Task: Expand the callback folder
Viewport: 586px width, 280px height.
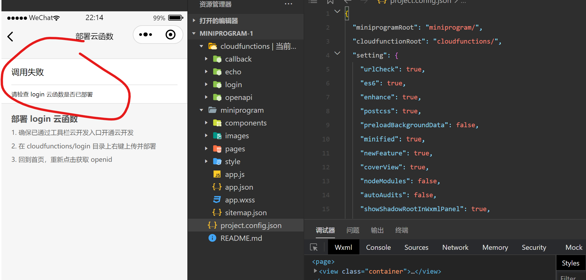Action: pos(206,59)
